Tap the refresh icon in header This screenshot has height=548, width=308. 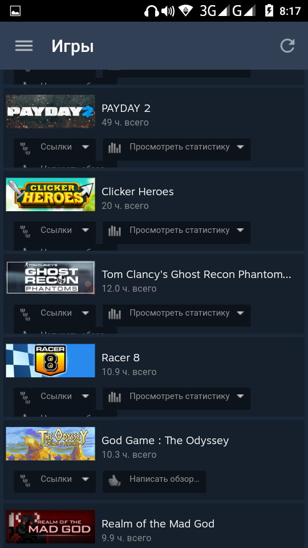pos(287,46)
